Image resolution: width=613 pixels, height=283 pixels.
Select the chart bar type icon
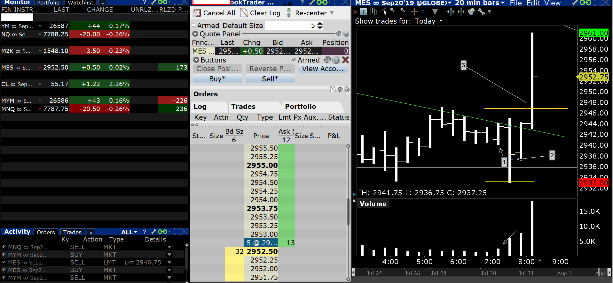tap(373, 12)
